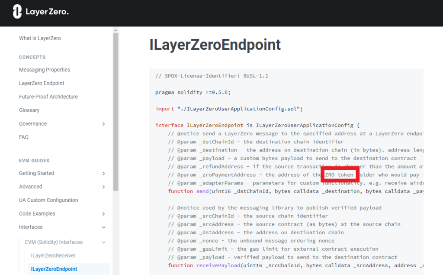Viewport: 443px width, 275px height.
Task: Click the function receivePayload code line
Action: [x=295, y=265]
